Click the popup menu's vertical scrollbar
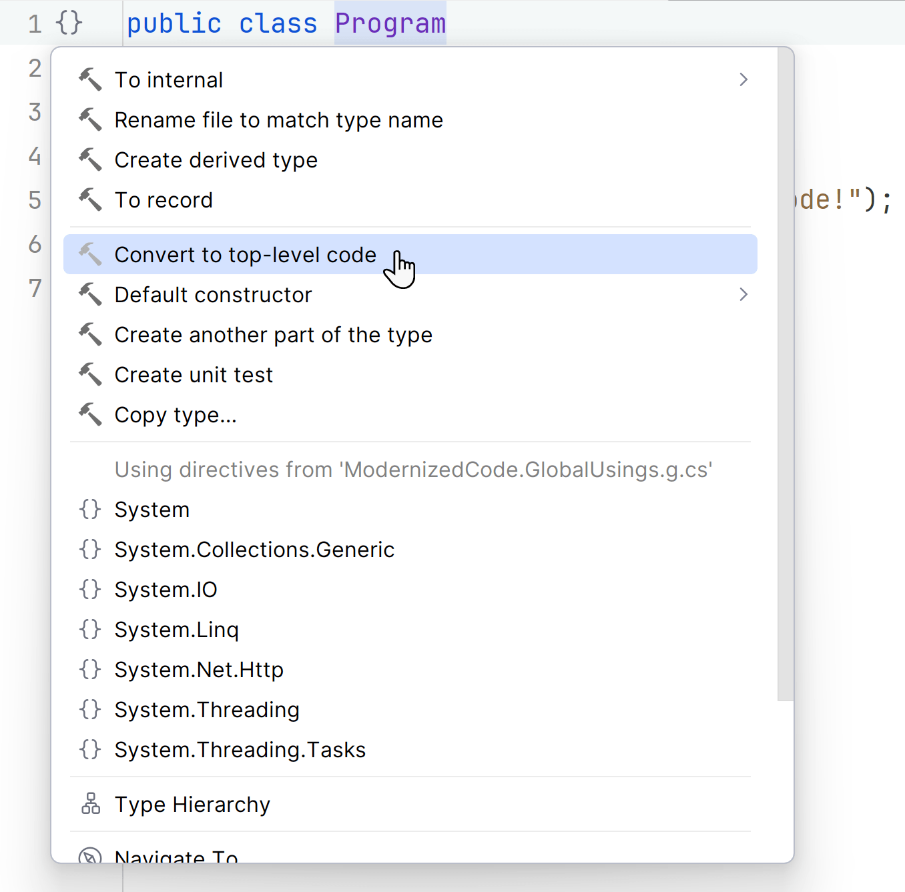 click(786, 374)
